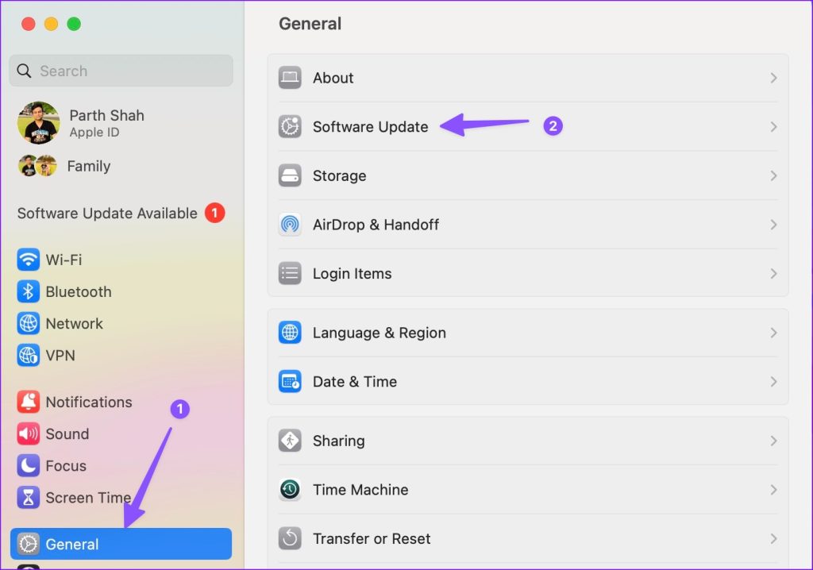Open Parth Shah Apple ID profile
The width and height of the screenshot is (813, 570).
(x=106, y=123)
